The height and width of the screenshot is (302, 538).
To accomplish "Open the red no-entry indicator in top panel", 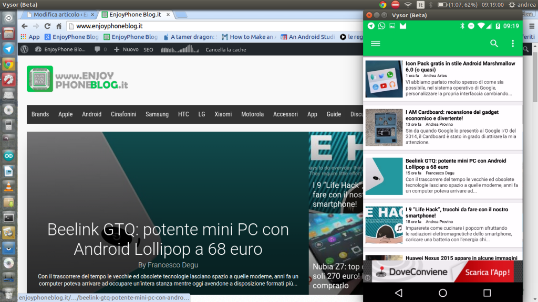I will [x=395, y=5].
